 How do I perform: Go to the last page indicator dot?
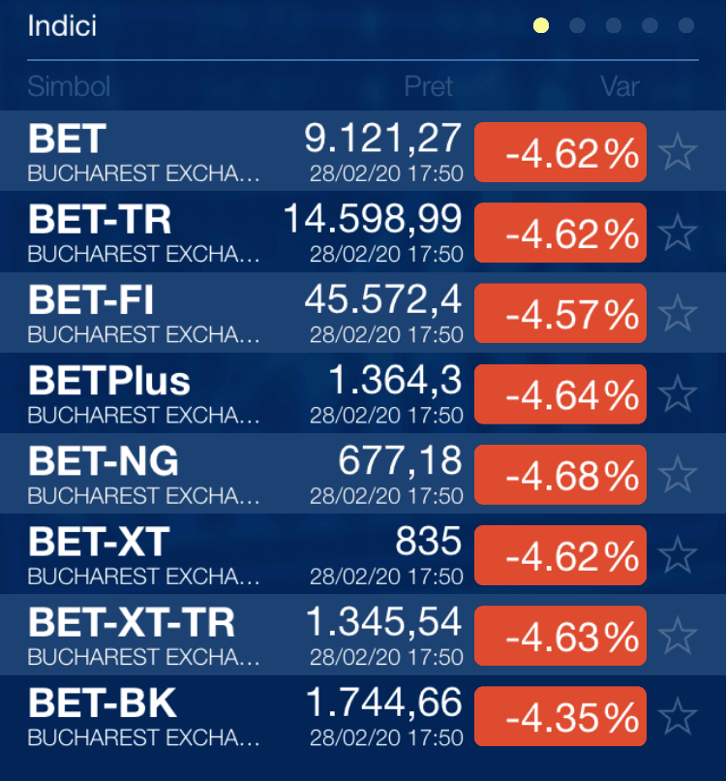click(686, 25)
